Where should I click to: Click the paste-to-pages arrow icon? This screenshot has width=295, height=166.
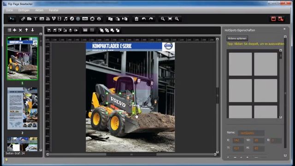tap(125, 18)
